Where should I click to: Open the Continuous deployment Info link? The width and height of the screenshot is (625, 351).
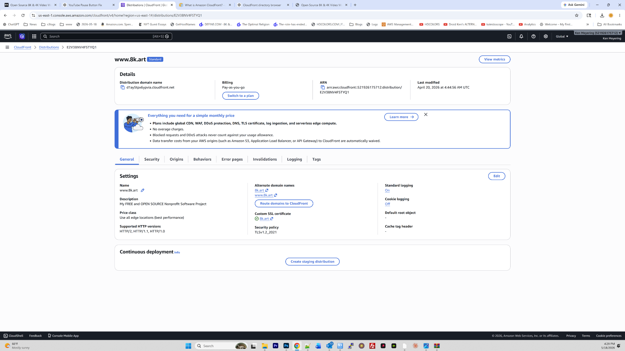pos(177,253)
